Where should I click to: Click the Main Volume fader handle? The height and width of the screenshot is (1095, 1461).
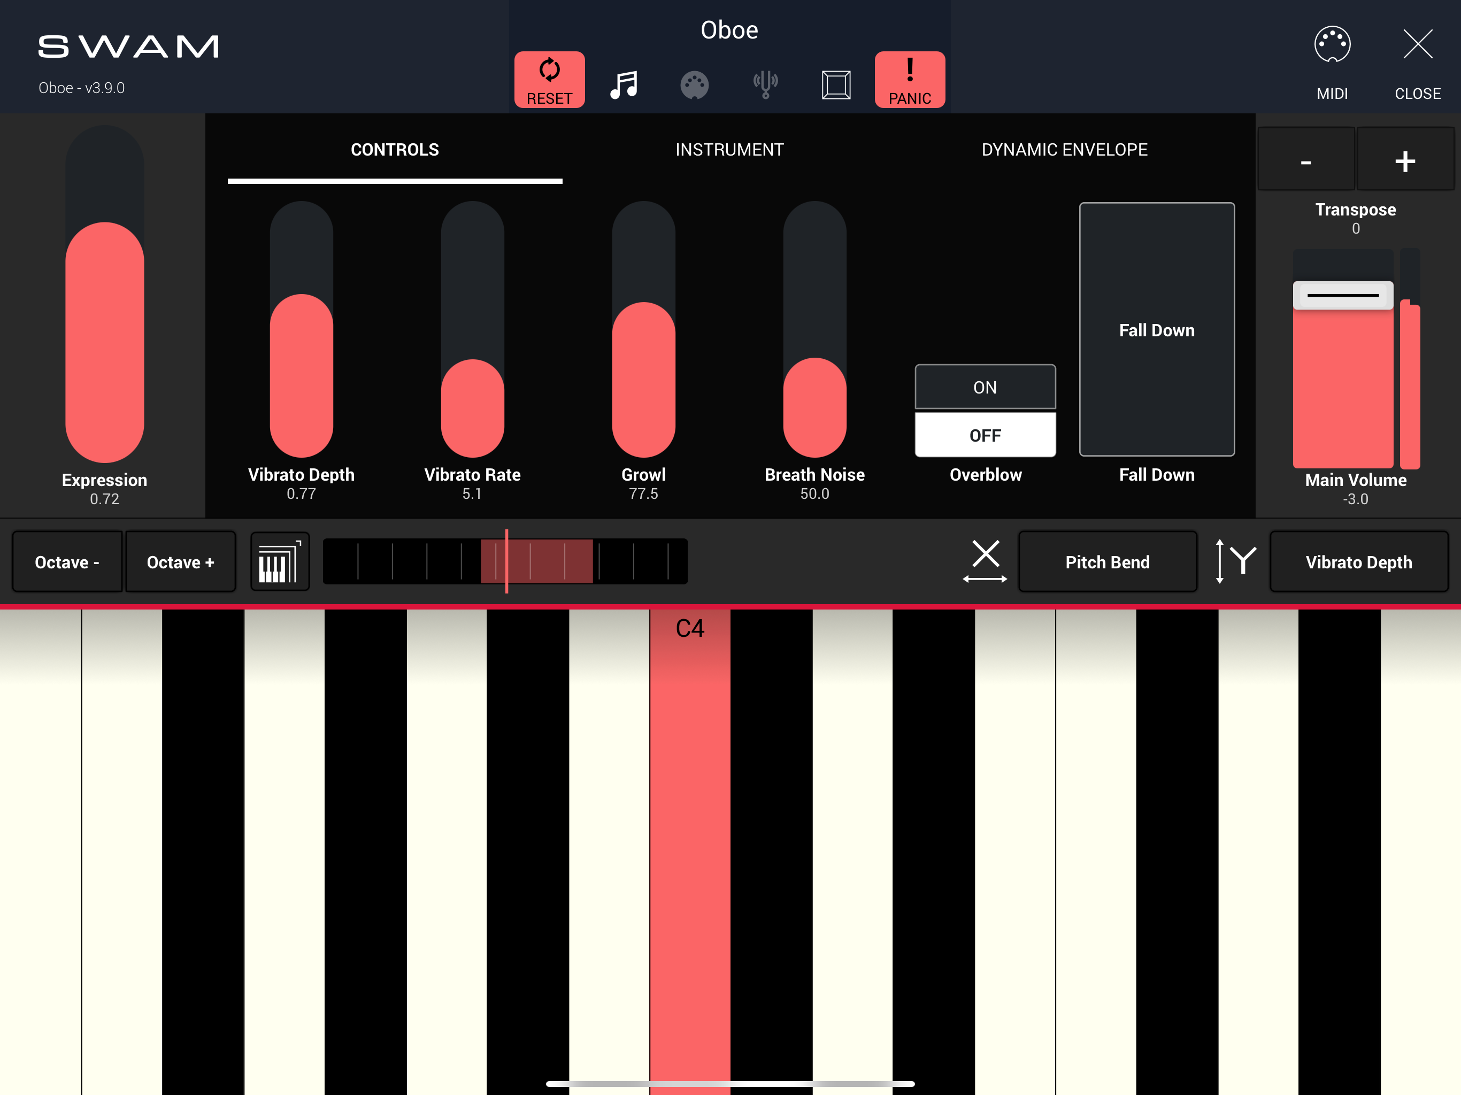[x=1343, y=295]
